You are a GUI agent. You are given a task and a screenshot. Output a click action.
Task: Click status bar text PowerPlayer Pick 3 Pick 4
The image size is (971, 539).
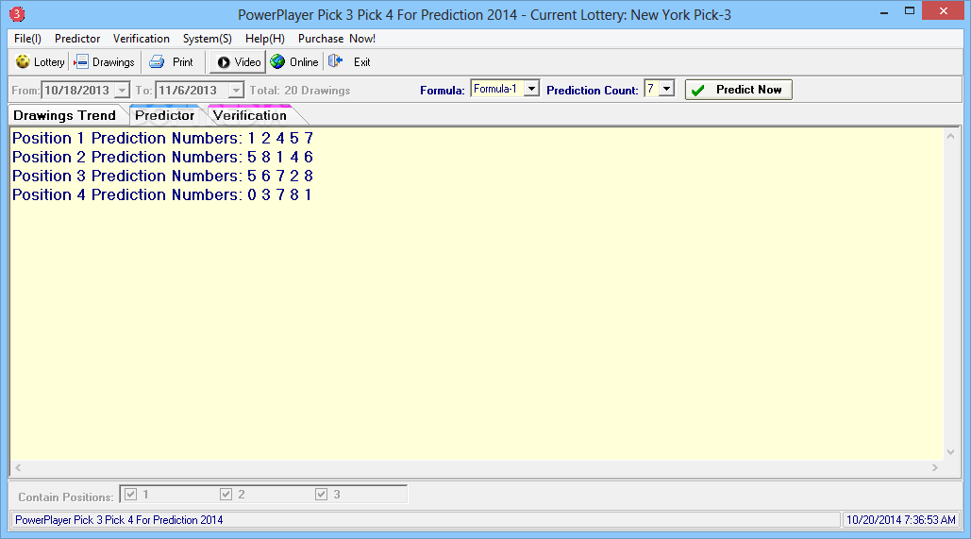click(119, 520)
